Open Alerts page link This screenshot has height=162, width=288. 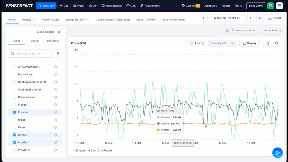[238, 6]
